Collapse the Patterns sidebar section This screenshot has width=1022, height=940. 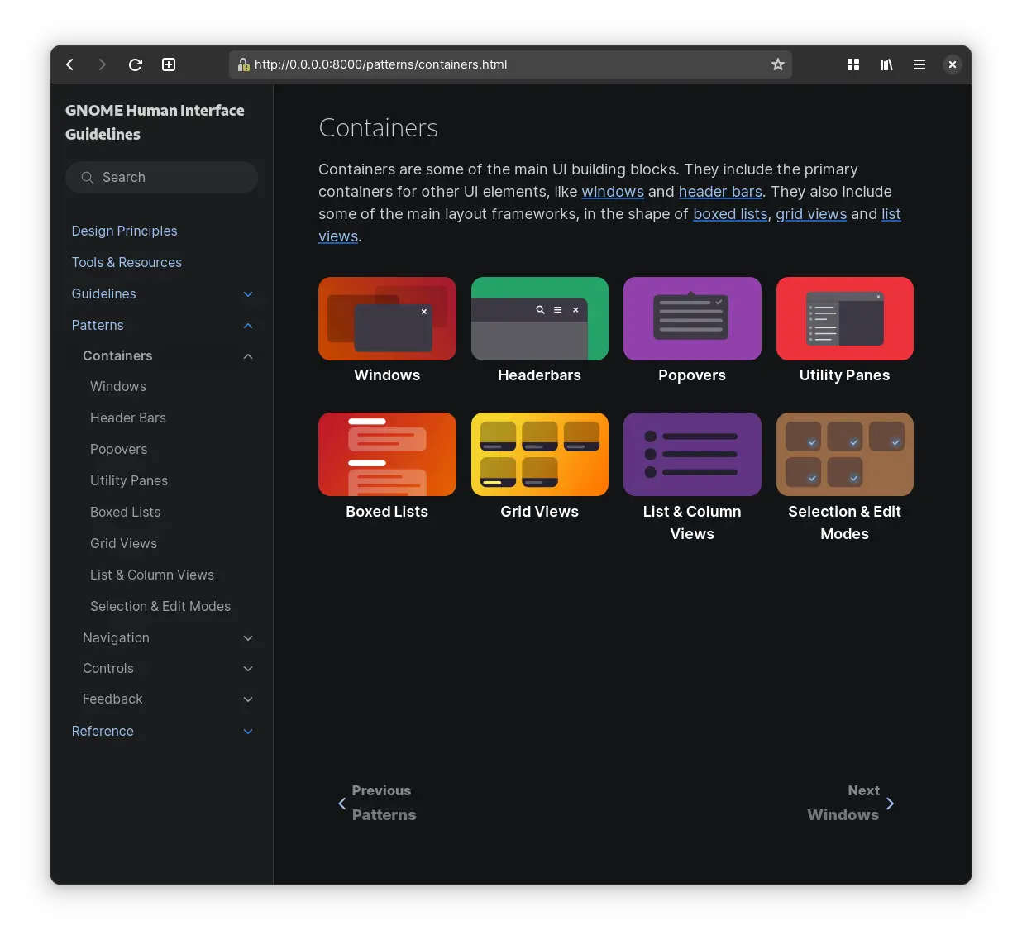pyautogui.click(x=248, y=326)
